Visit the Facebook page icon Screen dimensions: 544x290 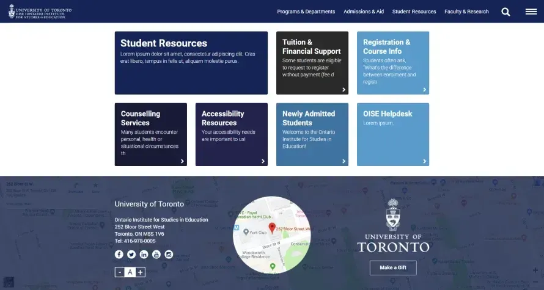119,254
